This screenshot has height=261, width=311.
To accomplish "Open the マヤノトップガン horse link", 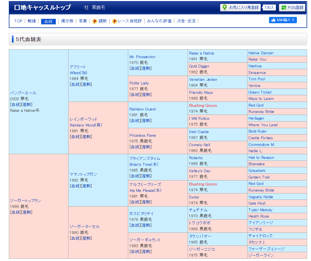I will point(83,174).
